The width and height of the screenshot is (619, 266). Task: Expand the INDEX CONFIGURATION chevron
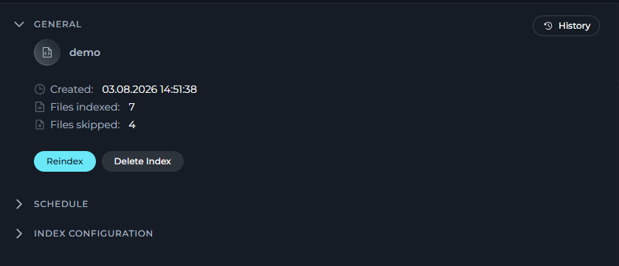point(19,234)
